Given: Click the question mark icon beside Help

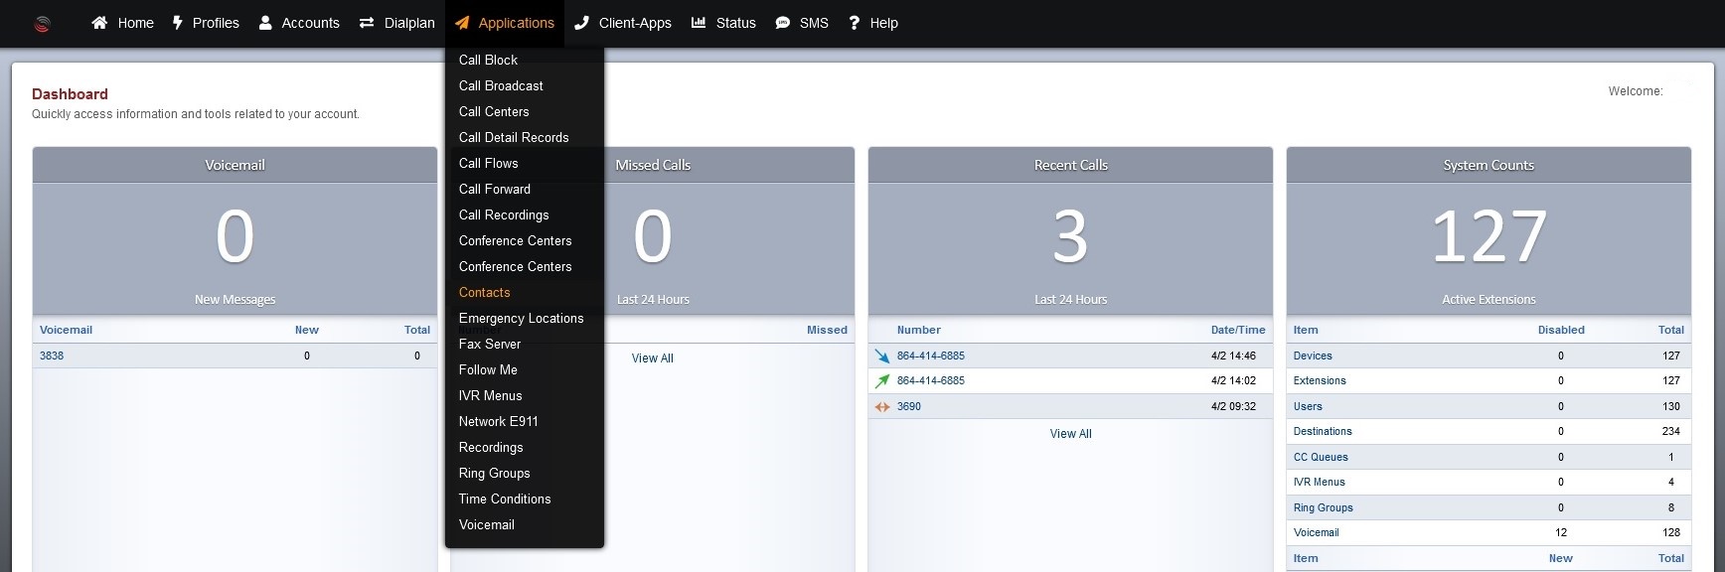Looking at the screenshot, I should tap(854, 23).
